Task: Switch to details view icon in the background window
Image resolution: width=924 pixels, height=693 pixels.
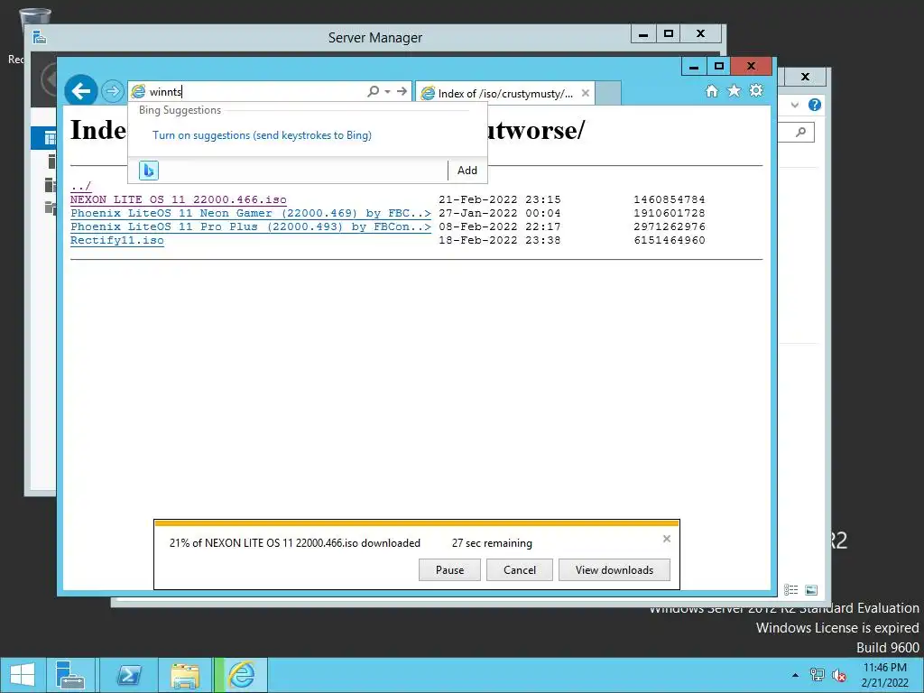Action: click(790, 590)
